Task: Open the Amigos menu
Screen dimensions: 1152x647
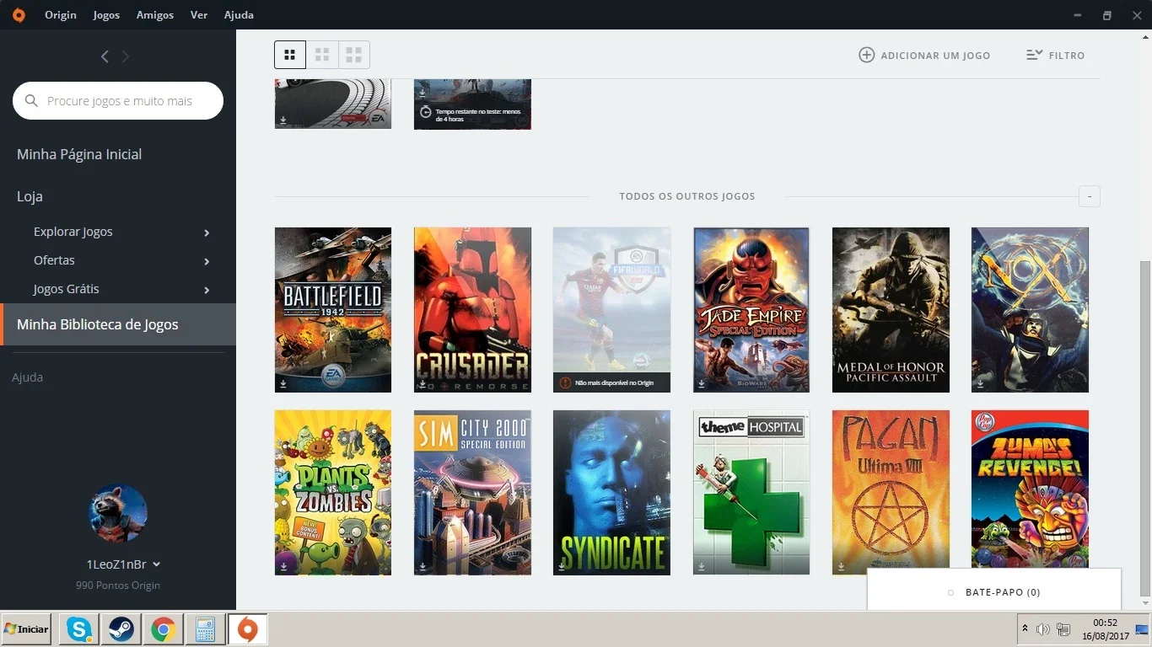Action: click(x=155, y=15)
